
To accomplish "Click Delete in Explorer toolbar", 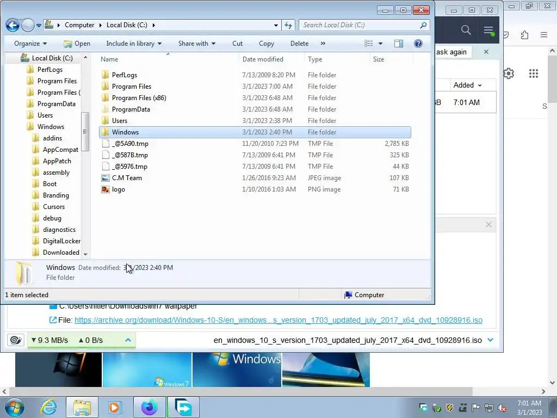I will click(299, 44).
